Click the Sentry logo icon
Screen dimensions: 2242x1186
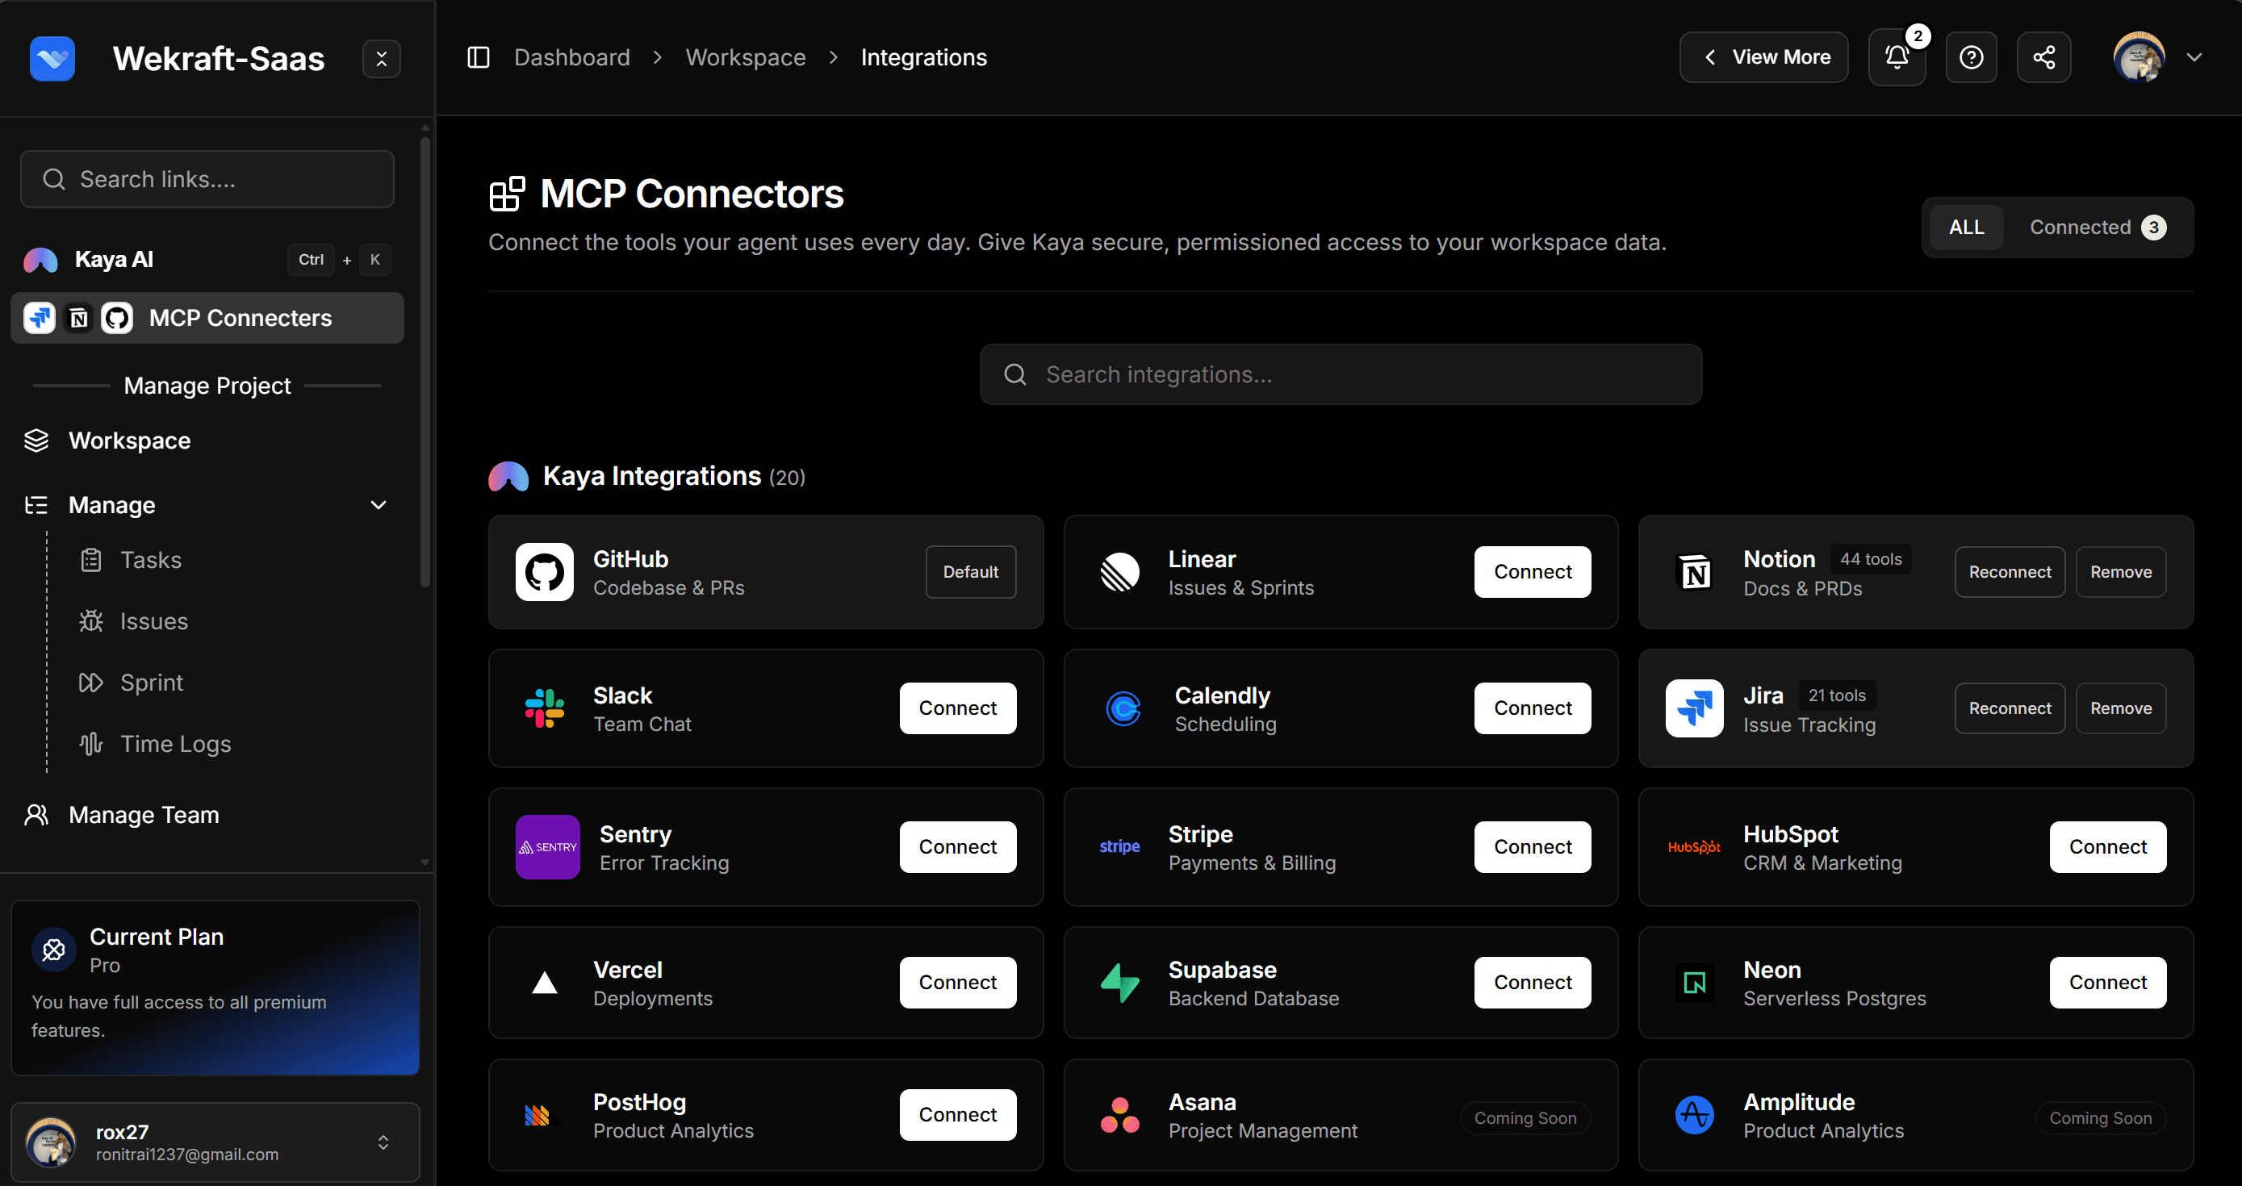pyautogui.click(x=547, y=846)
